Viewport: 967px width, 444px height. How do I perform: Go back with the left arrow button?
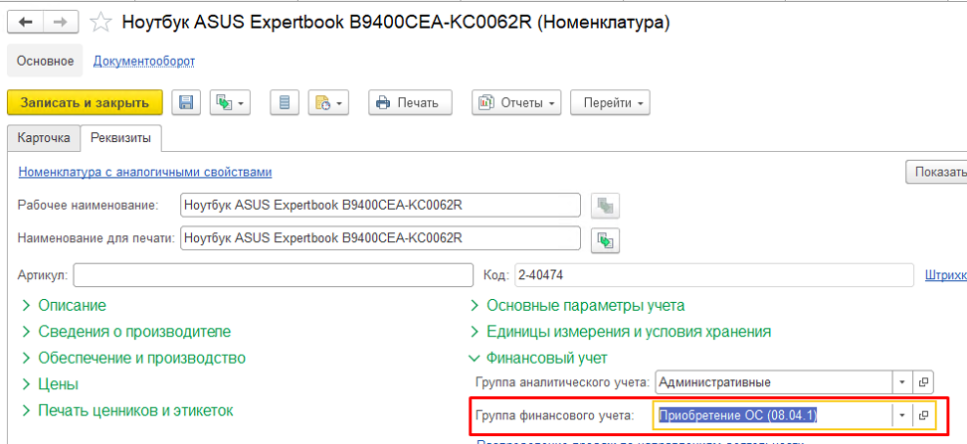[x=25, y=23]
